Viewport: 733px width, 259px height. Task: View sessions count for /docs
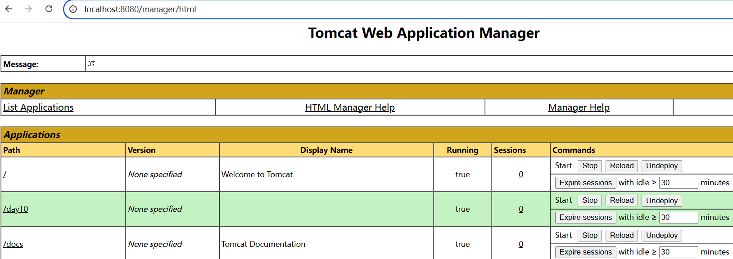[521, 244]
